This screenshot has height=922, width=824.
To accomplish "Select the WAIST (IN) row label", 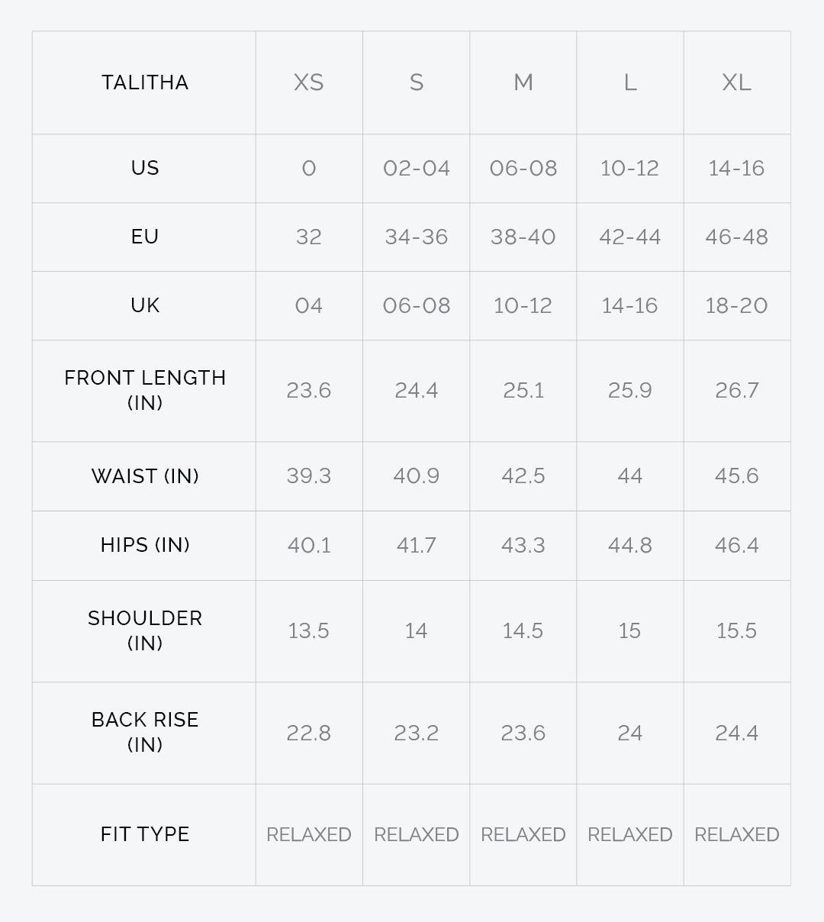I will [145, 476].
